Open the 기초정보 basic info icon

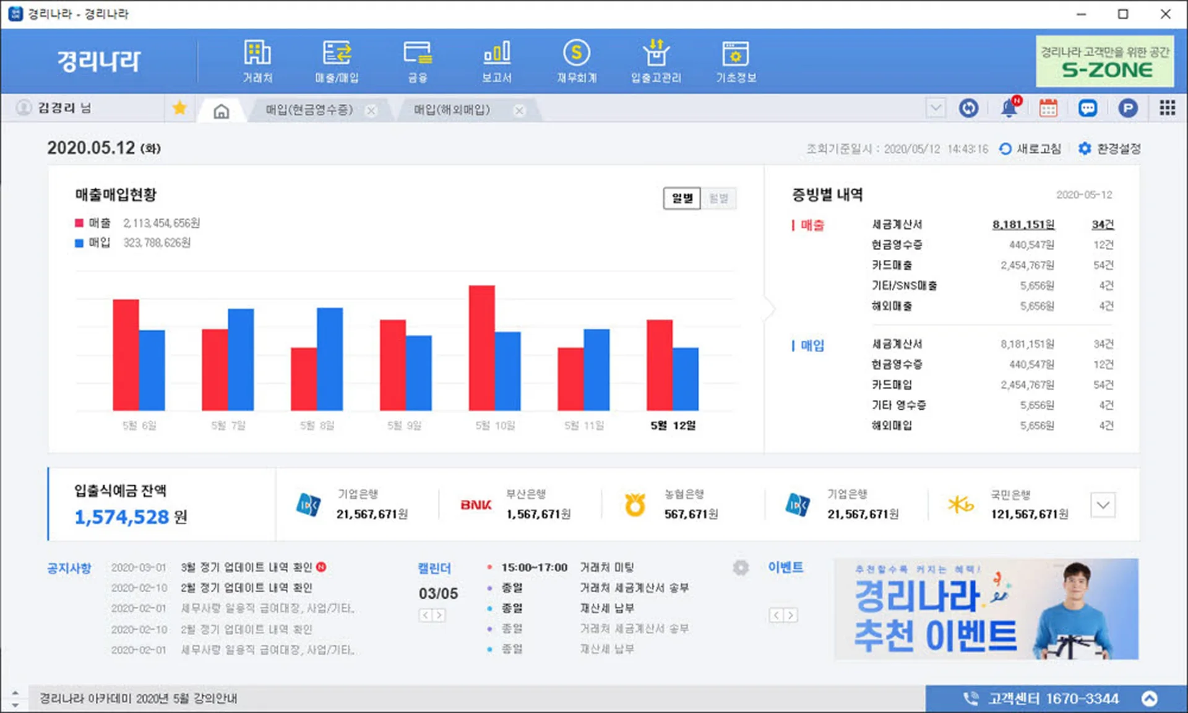[736, 60]
